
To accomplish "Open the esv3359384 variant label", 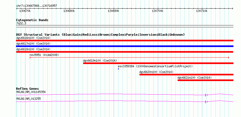I will point(155,66).
